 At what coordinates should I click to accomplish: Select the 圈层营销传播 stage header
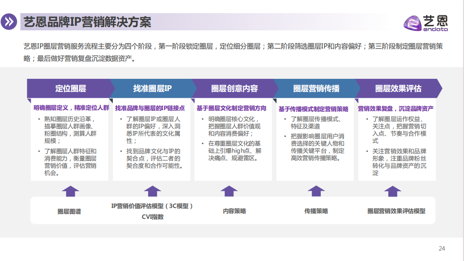[316, 88]
